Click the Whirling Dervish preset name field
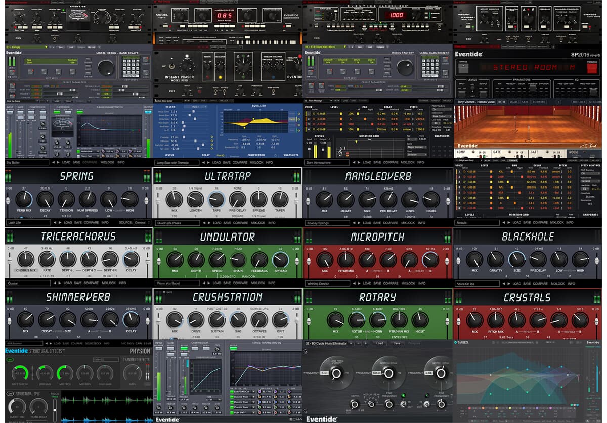The height and width of the screenshot is (423, 607). (329, 284)
